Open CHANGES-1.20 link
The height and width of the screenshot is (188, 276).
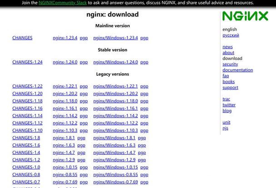pyautogui.click(x=27, y=94)
